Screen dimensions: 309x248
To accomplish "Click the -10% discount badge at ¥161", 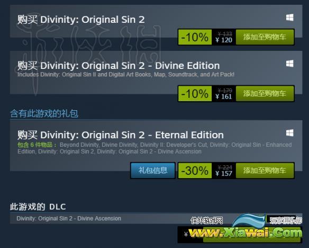I will 195,93.
